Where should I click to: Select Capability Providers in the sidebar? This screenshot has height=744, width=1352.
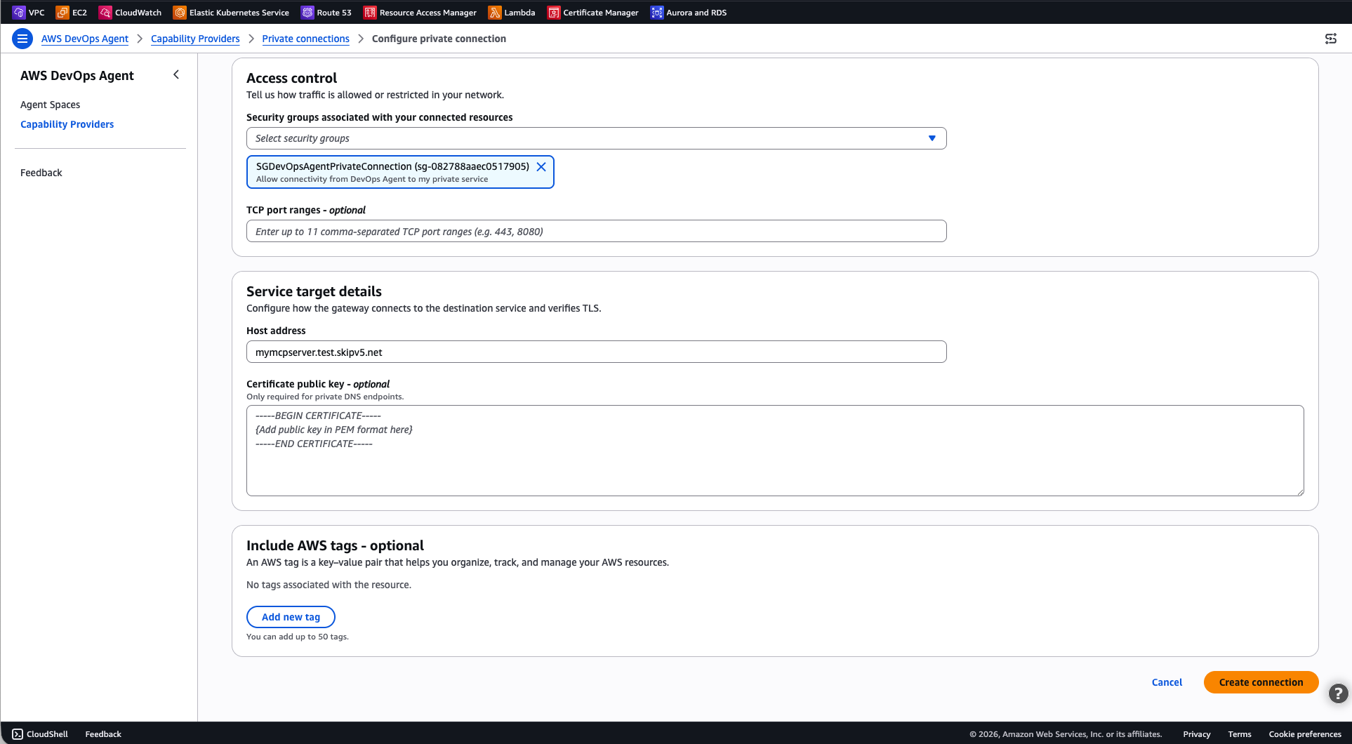pos(67,124)
